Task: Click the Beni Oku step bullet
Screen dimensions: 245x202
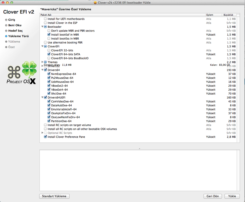Action: point(6,25)
